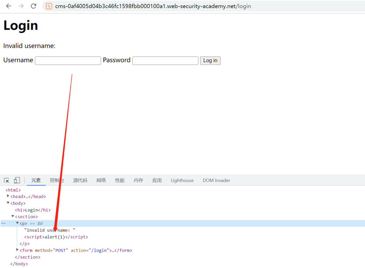Focus the Username input field
The width and height of the screenshot is (365, 268).
tap(68, 61)
